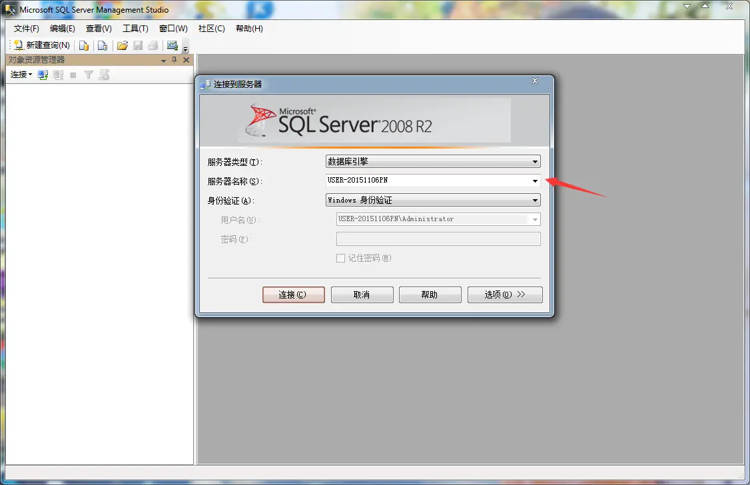Click the printer toolbar icon
750x485 pixels.
(x=153, y=45)
